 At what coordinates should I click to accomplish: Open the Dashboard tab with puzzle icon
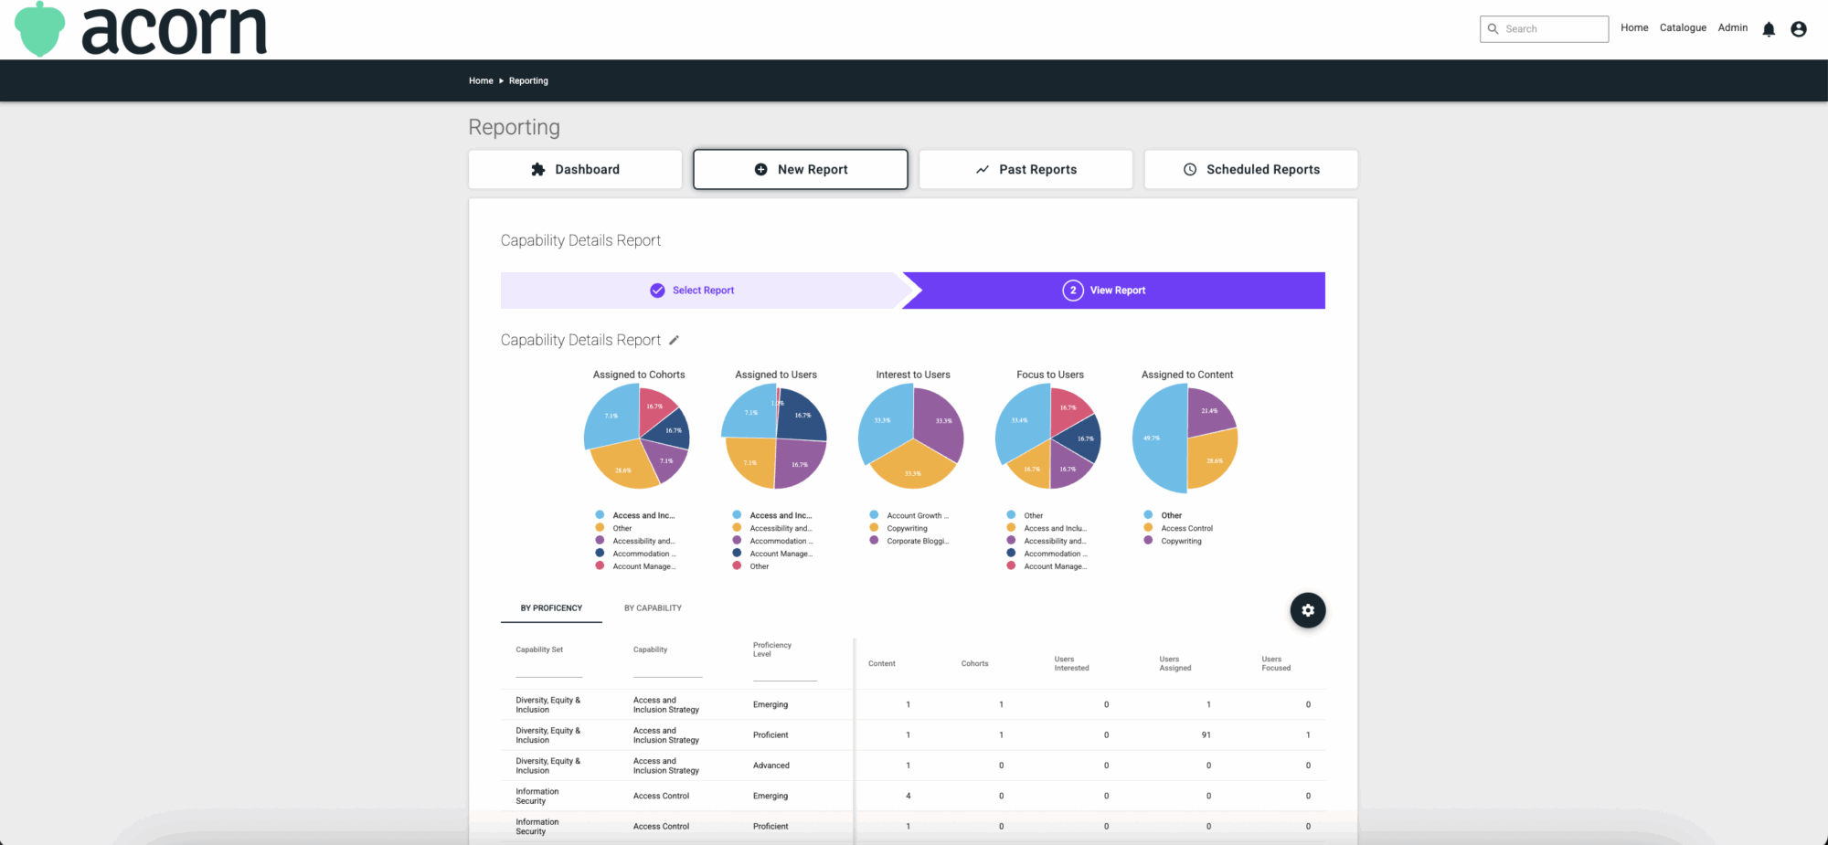(x=575, y=170)
